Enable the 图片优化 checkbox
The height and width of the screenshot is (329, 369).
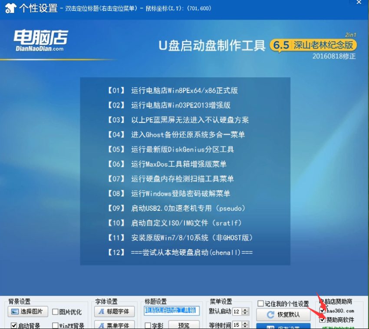click(x=55, y=312)
